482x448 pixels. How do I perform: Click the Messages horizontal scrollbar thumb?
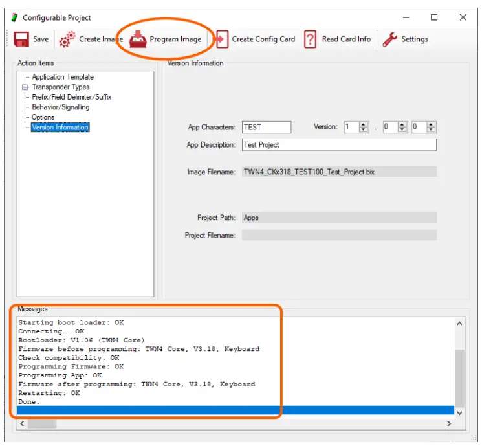[x=42, y=423]
